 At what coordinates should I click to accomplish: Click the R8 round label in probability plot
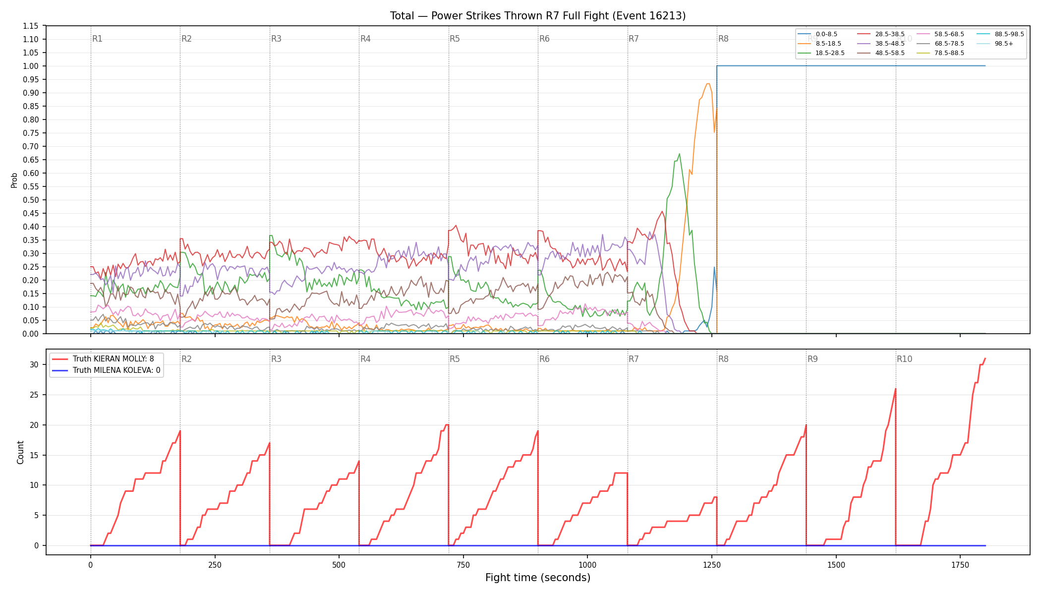click(x=723, y=39)
